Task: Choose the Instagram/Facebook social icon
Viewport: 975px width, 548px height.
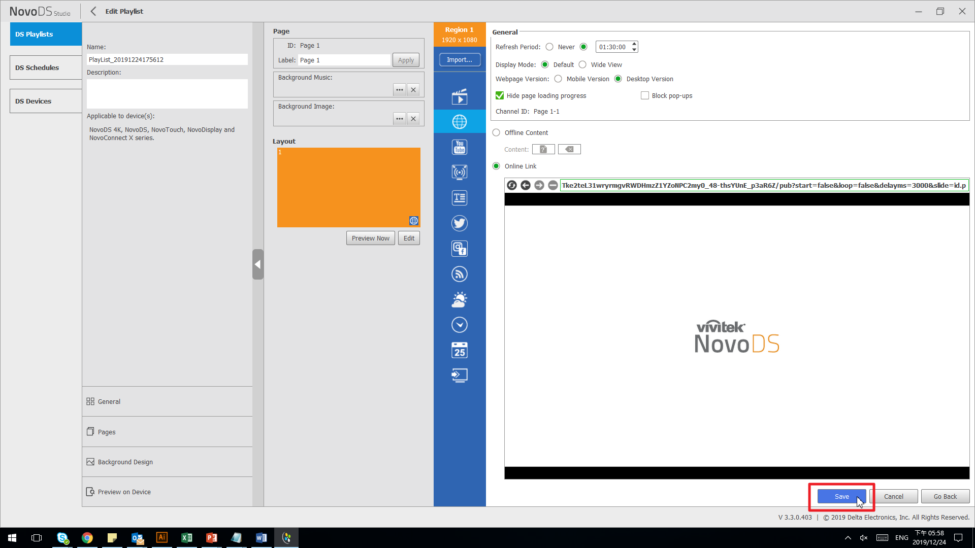Action: pyautogui.click(x=460, y=249)
